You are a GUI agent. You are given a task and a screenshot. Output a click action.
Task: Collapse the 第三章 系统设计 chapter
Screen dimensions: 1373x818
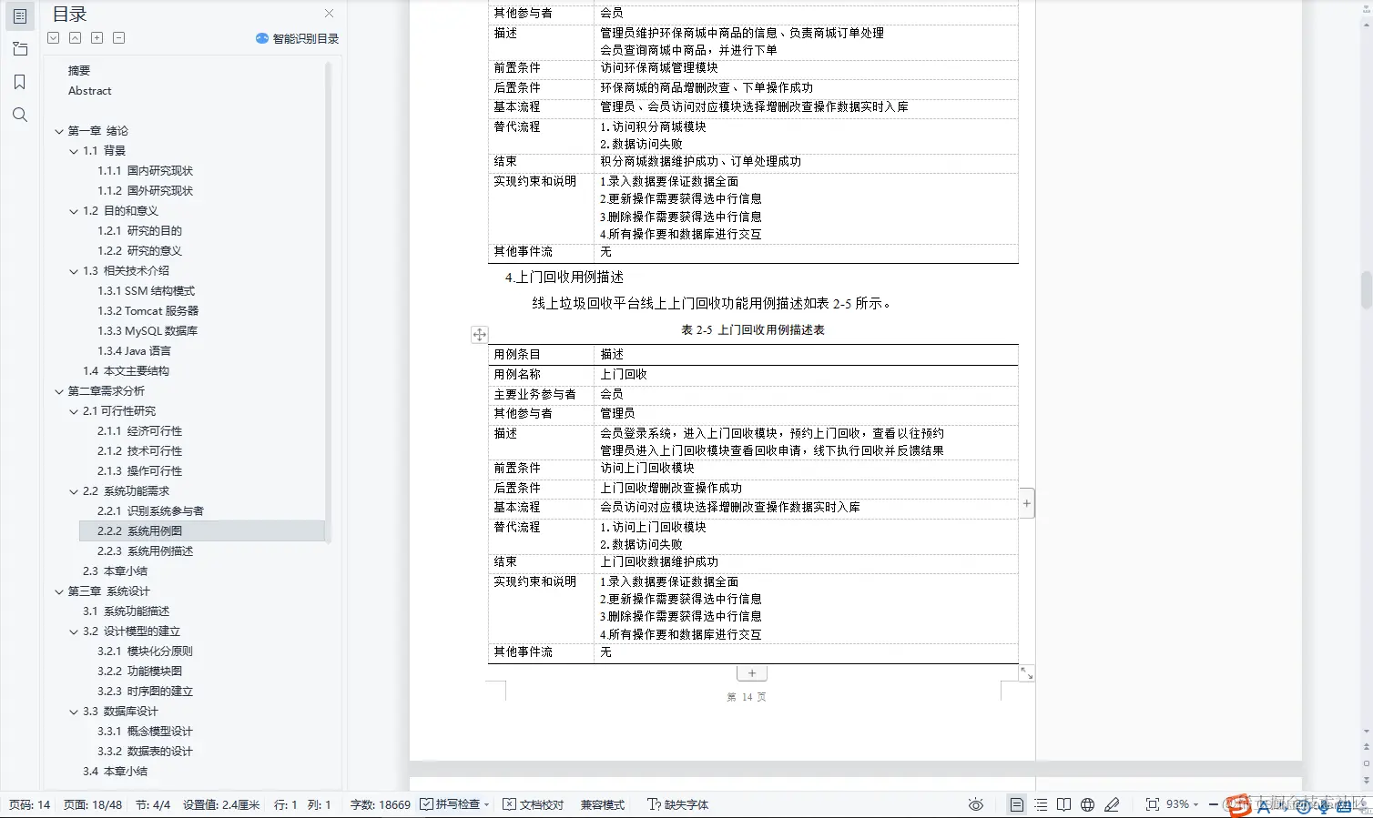point(58,591)
